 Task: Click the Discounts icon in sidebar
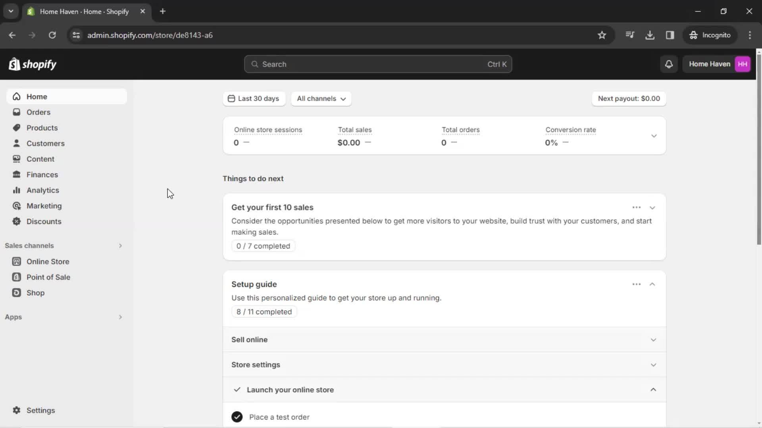[x=16, y=221]
